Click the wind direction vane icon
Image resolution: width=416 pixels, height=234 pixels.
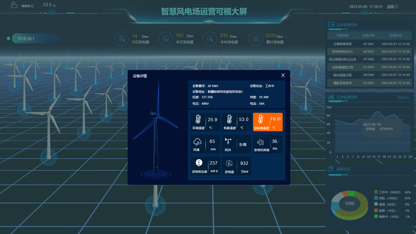[x=228, y=141]
